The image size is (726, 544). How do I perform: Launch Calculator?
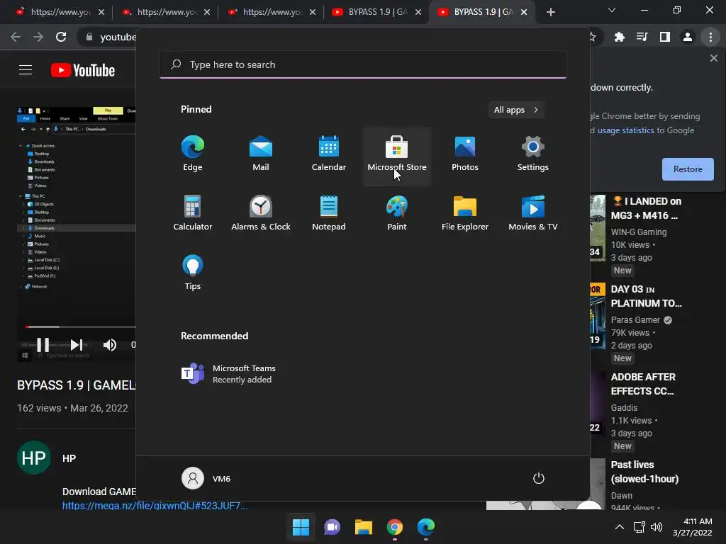[193, 213]
